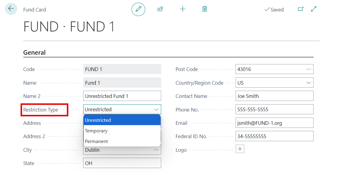Select the Unrestricted option
The height and width of the screenshot is (175, 339).
click(98, 120)
